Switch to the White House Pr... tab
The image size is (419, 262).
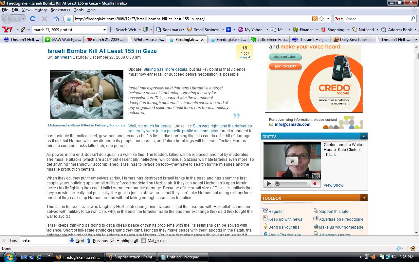coord(146,40)
